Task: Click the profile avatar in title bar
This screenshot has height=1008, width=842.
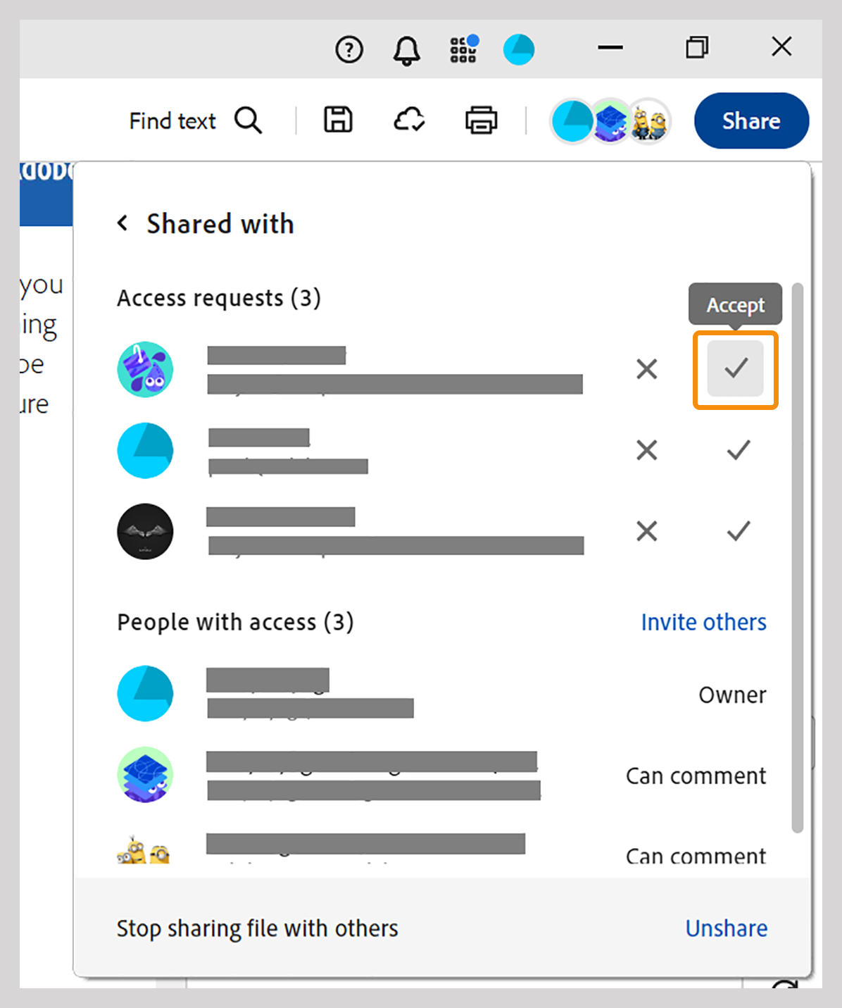Action: click(519, 50)
